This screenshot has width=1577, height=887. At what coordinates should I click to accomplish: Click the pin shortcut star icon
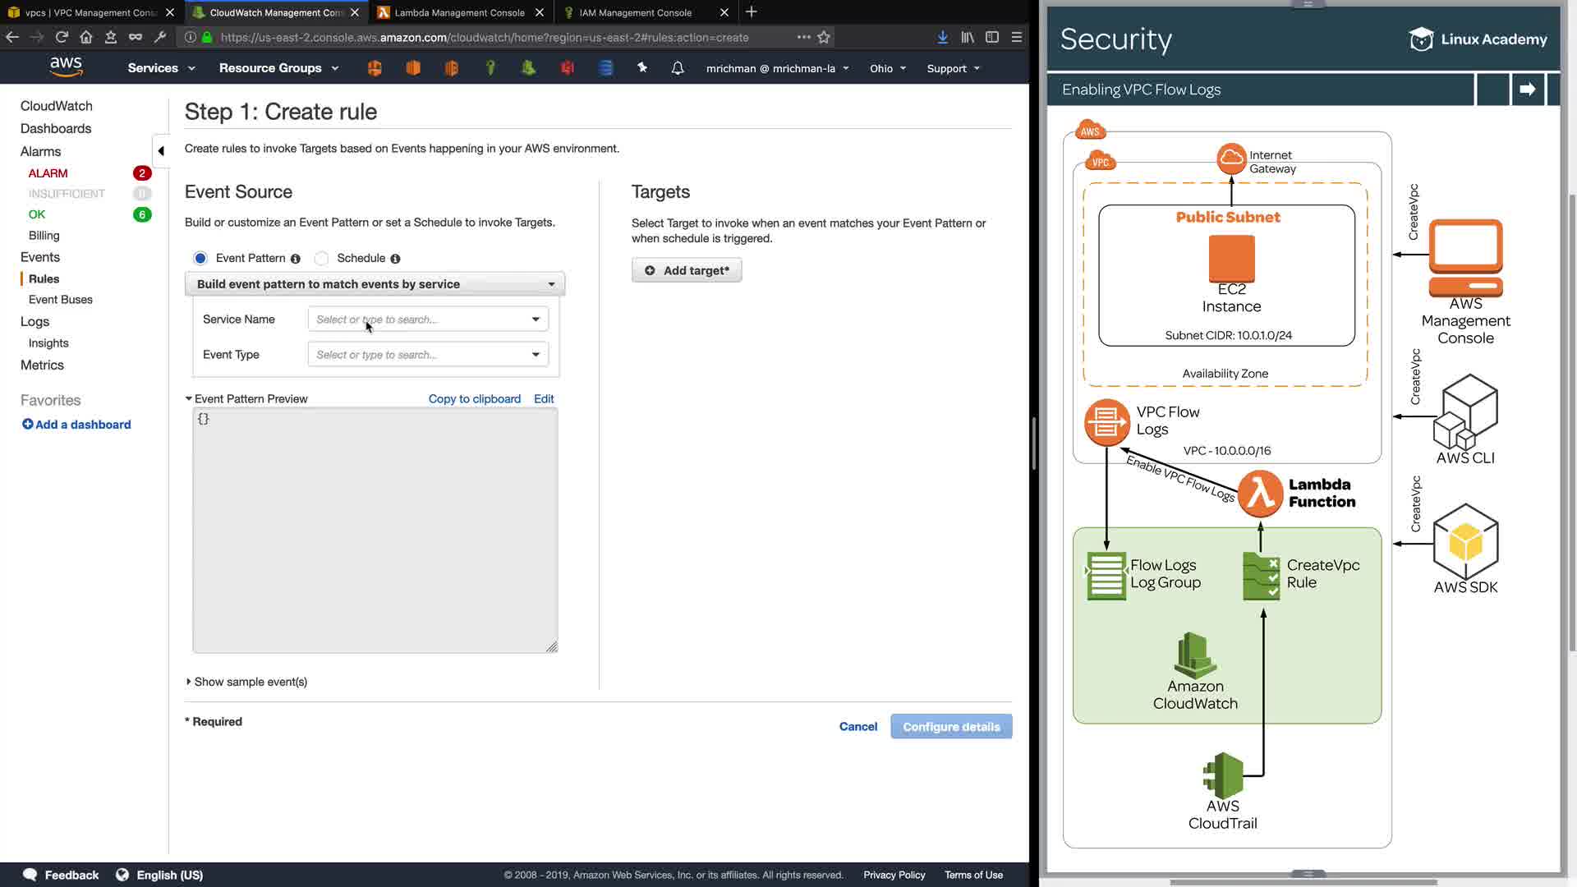click(x=642, y=68)
